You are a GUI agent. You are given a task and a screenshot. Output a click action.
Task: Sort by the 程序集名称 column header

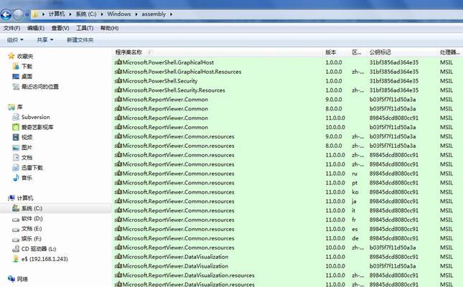coord(128,52)
